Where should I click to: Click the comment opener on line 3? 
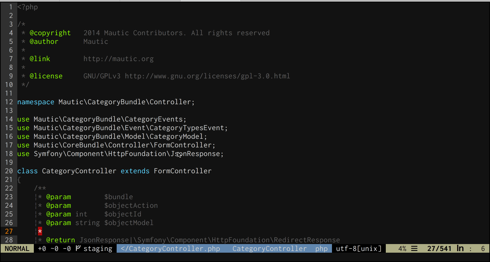[x=21, y=24]
